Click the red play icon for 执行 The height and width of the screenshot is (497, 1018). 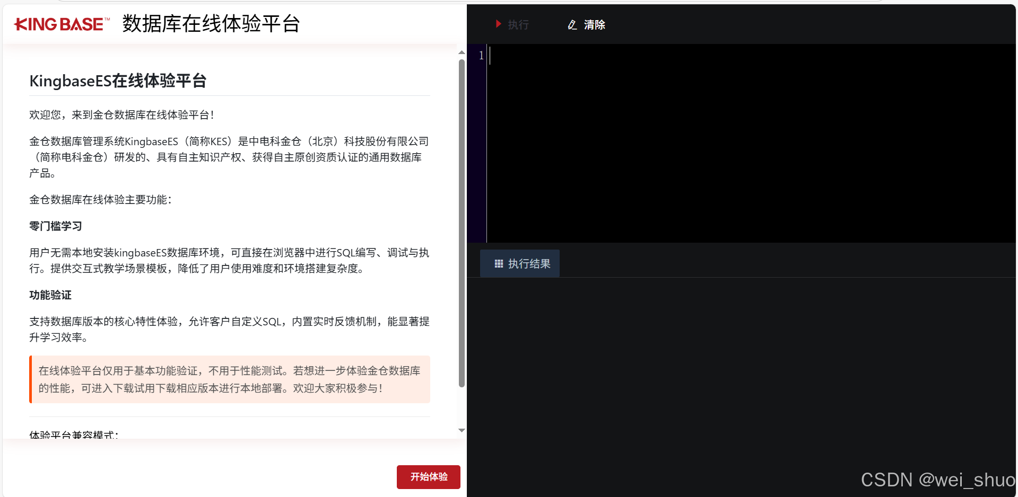pos(498,24)
